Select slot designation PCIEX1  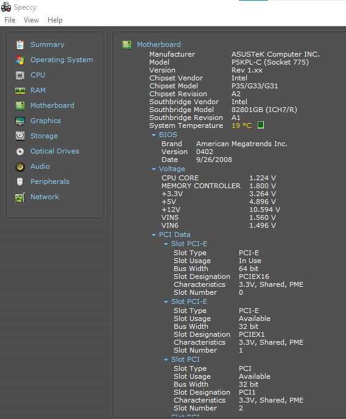coord(252,334)
